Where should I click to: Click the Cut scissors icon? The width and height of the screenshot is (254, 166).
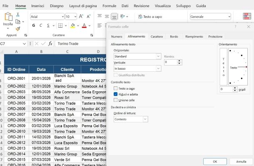tap(18, 15)
